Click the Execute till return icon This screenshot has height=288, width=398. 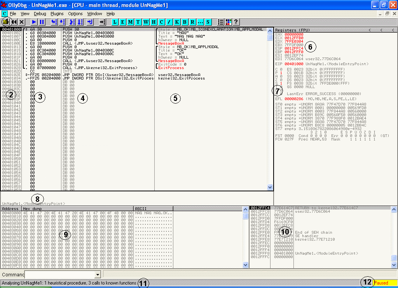(x=90, y=22)
